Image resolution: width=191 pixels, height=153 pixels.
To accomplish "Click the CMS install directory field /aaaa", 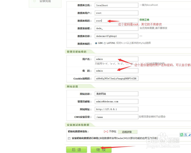I will pos(117,117).
